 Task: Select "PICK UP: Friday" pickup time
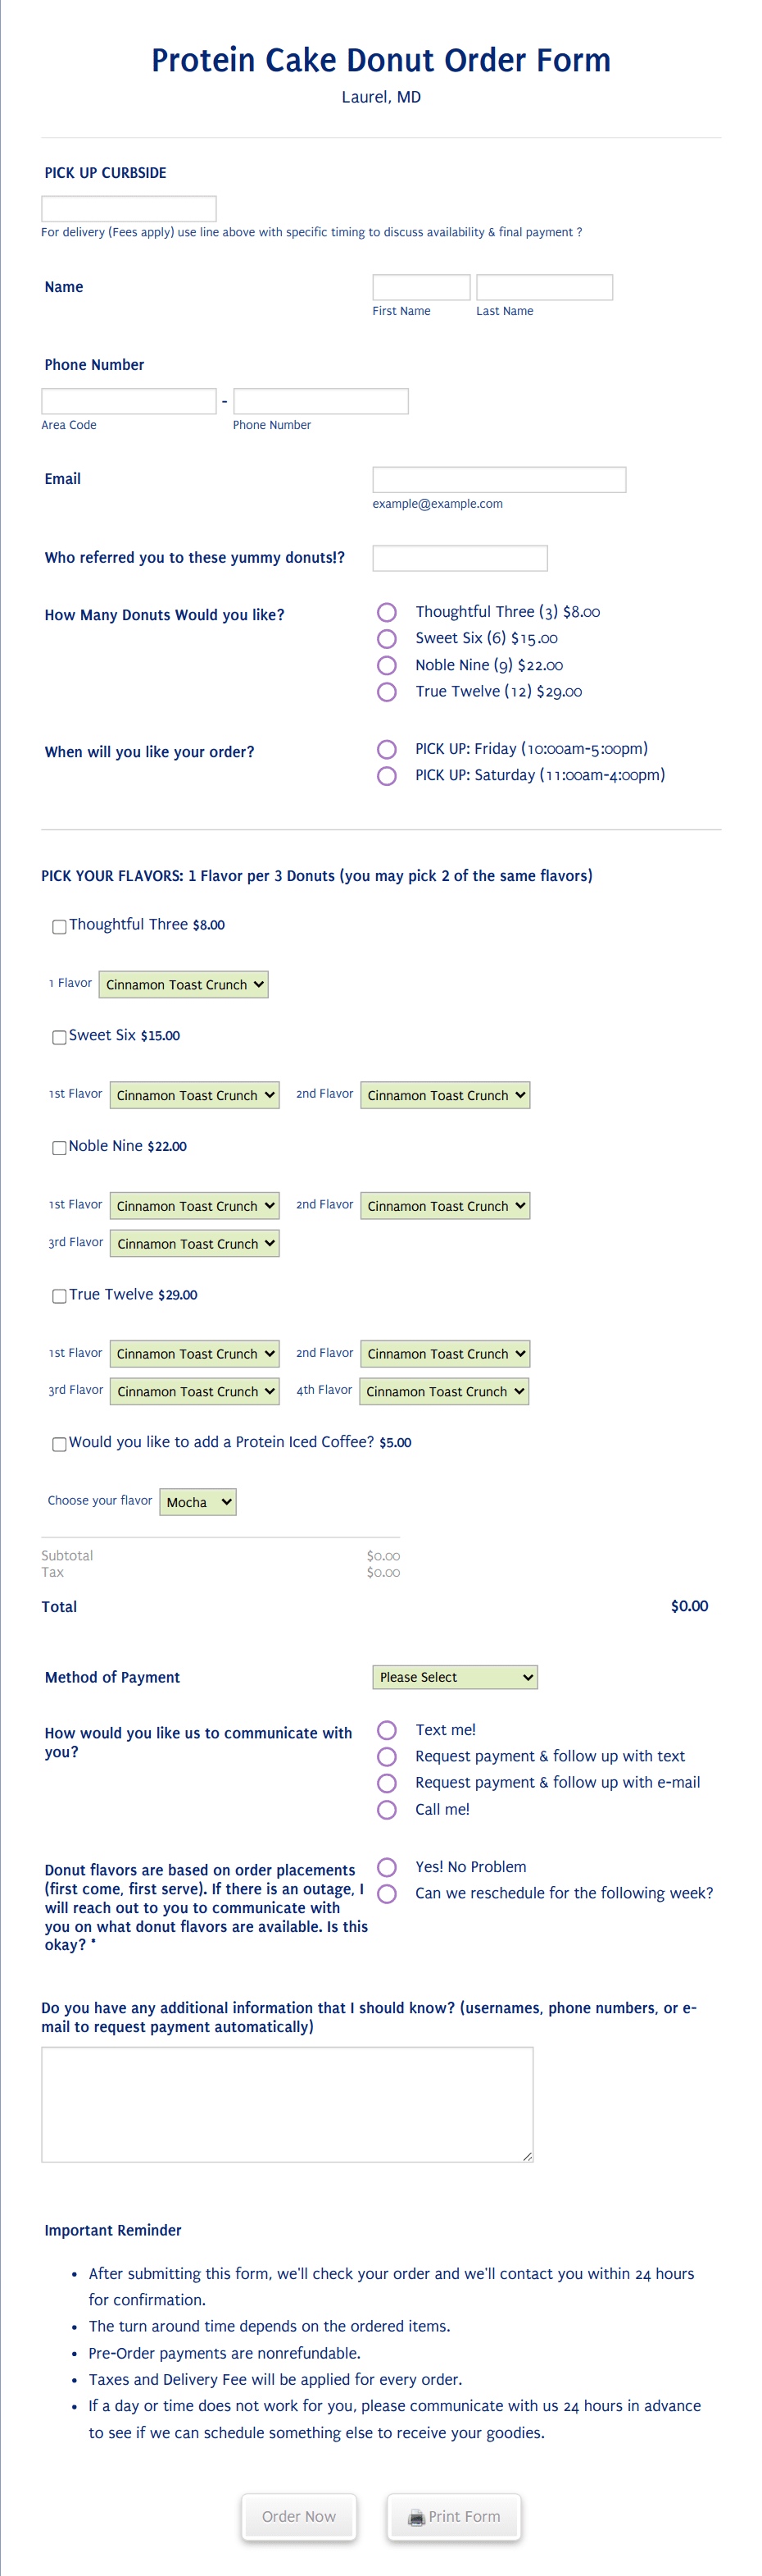(x=388, y=749)
